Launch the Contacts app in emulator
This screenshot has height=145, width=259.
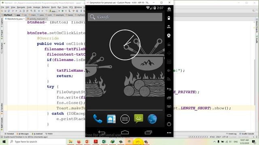(x=111, y=119)
